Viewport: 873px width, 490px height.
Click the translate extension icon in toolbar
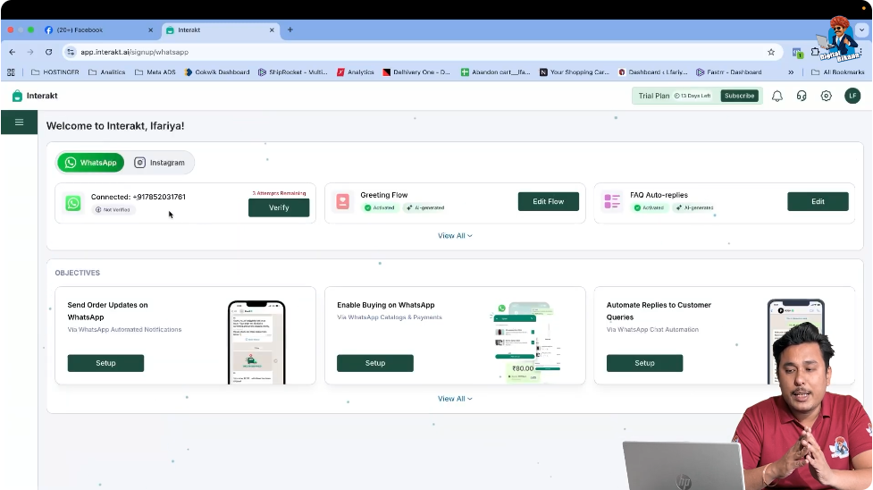click(x=797, y=53)
